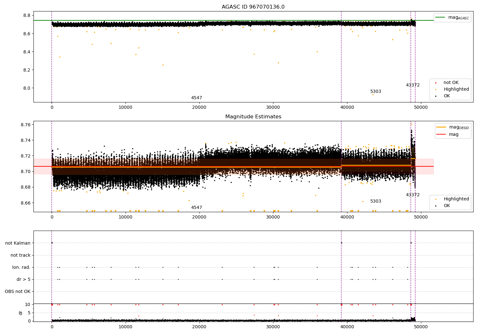Image resolution: width=478 pixels, height=334 pixels.
Task: Click the 'AGASC ID 967070136.0' plot title
Action: click(253, 7)
